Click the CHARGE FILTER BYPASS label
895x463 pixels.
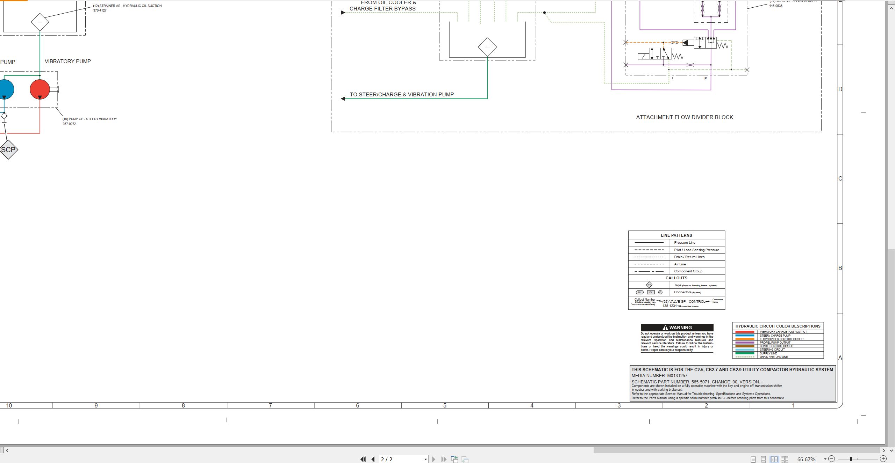pos(382,9)
